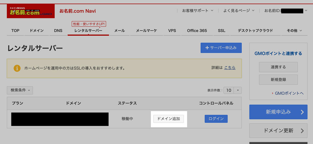Click the 稼働中 status text
Viewport: 313px width, 144px height.
click(127, 119)
